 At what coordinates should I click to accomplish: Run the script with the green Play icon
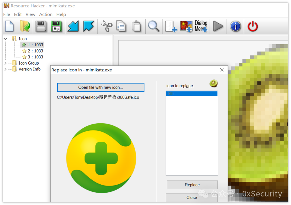[x=218, y=26]
